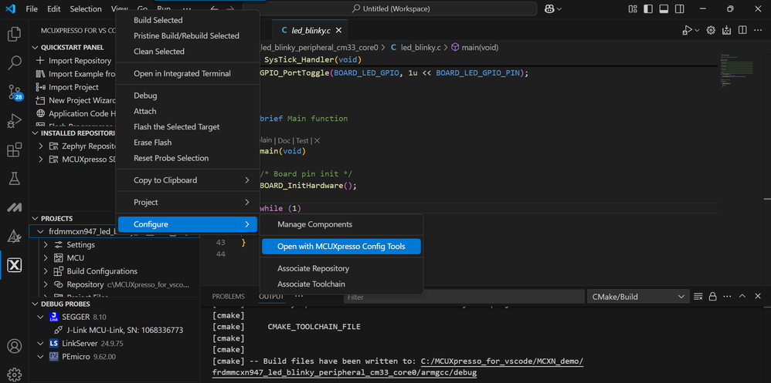Switch to the Problems tab
Screen dimensions: 771x383
click(x=228, y=297)
